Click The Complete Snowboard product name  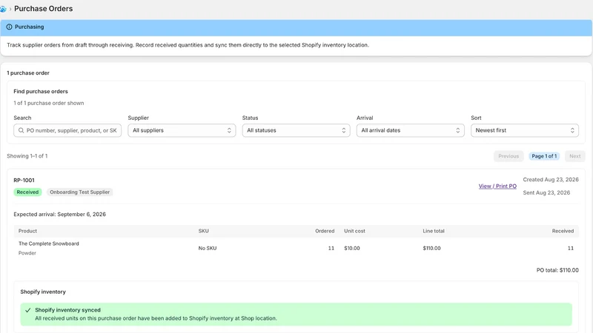pos(49,243)
